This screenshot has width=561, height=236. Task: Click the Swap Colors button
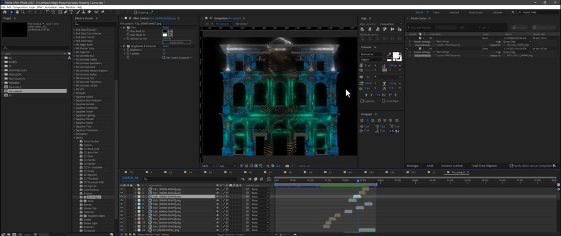click(x=176, y=43)
